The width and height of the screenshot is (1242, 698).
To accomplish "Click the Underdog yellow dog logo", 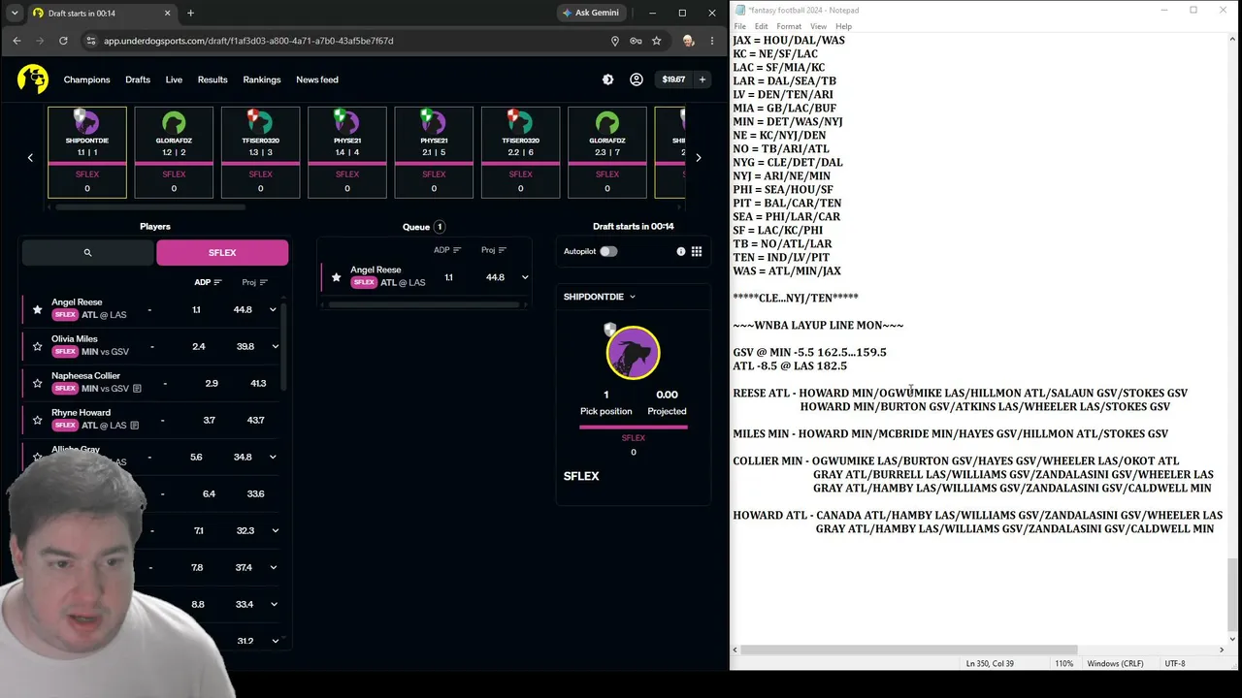I will pos(33,79).
